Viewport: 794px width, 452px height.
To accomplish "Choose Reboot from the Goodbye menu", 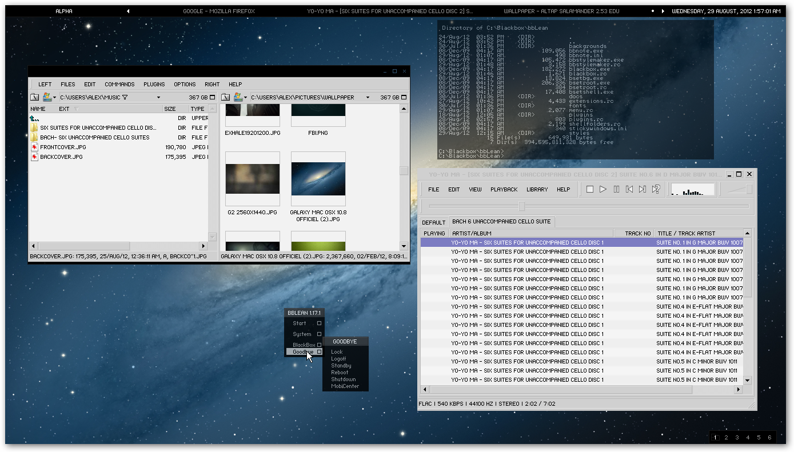I will click(340, 373).
